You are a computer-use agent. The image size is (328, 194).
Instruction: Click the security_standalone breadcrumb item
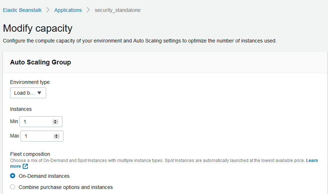[118, 10]
